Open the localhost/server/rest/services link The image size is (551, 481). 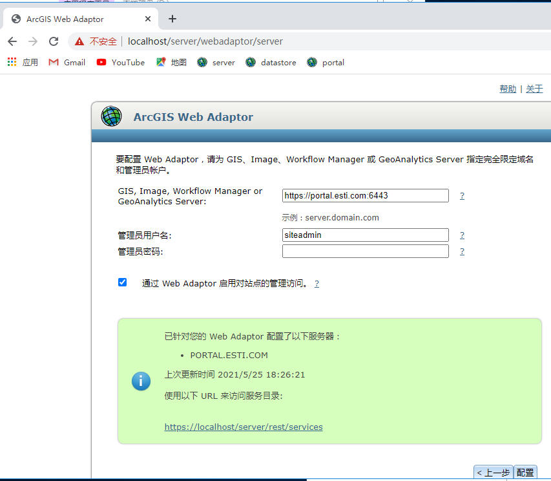244,427
